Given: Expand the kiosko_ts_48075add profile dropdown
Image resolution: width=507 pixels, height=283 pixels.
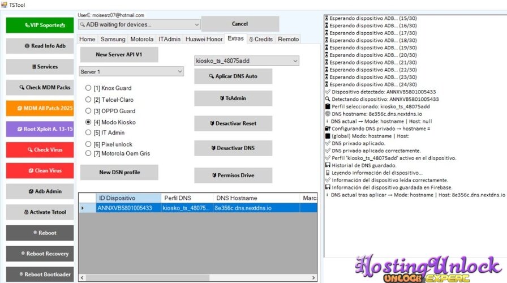Looking at the screenshot, I should coord(247,61).
